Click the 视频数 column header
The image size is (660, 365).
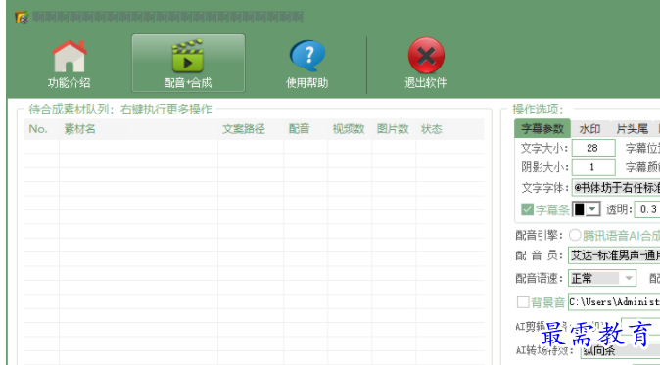350,129
